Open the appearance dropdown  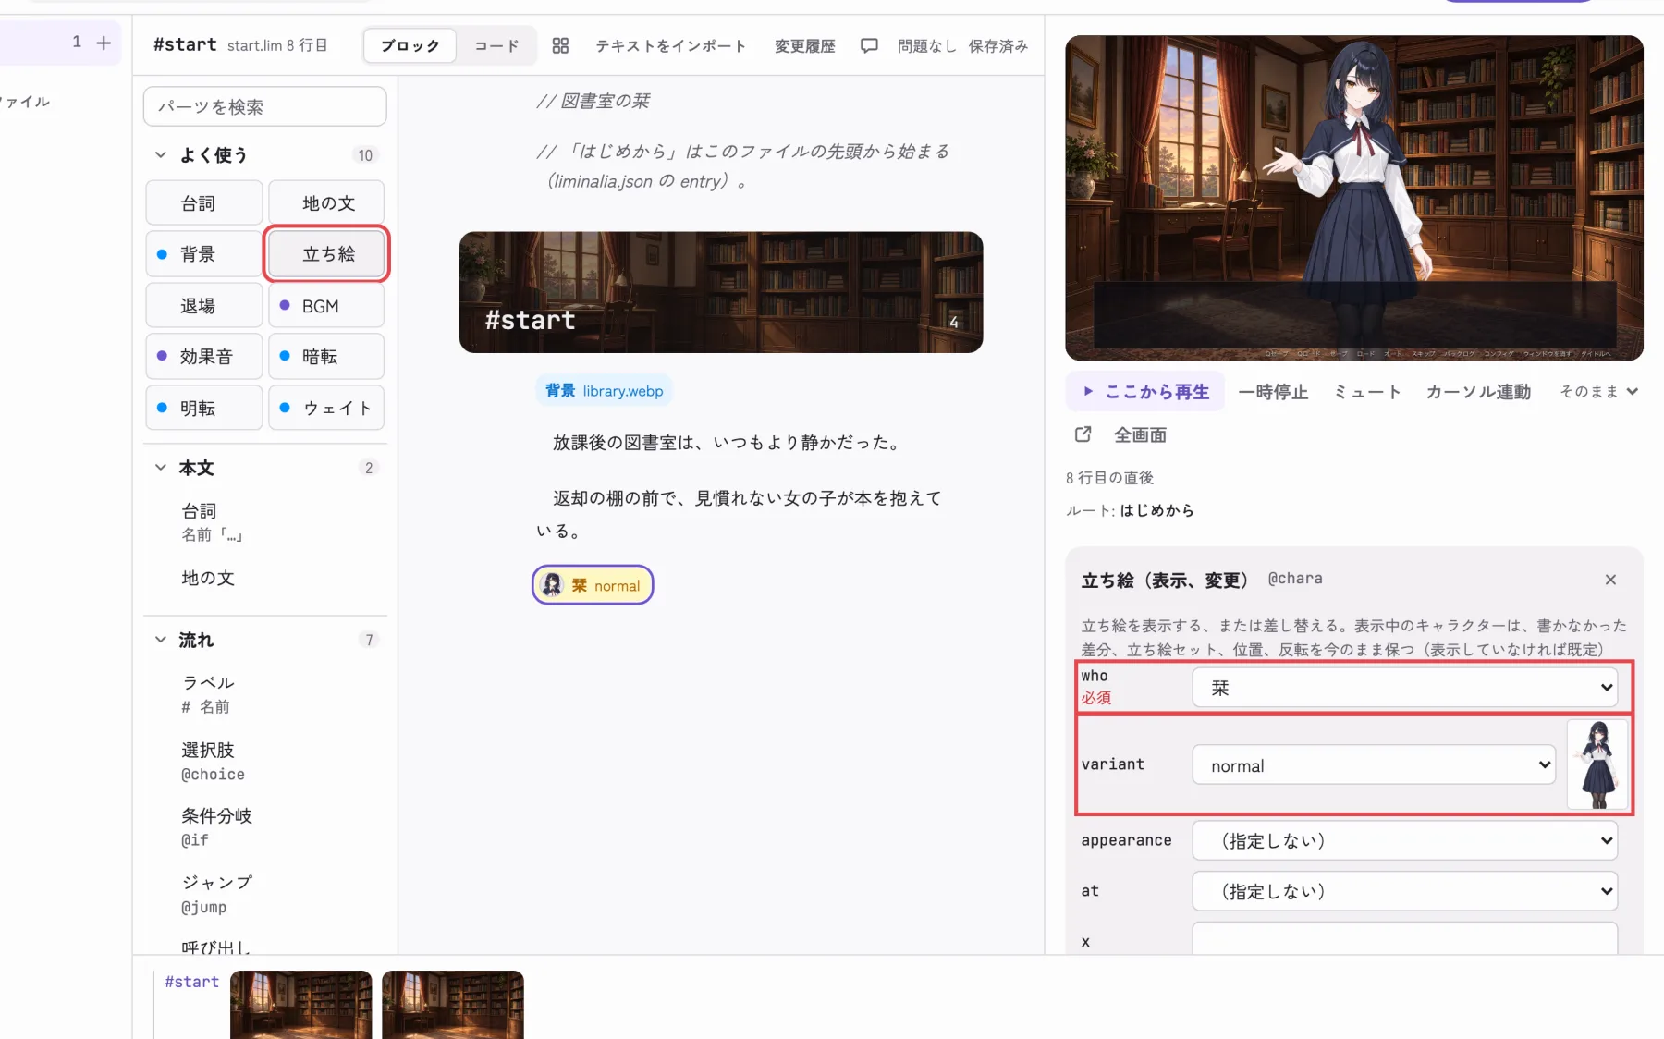pyautogui.click(x=1404, y=840)
